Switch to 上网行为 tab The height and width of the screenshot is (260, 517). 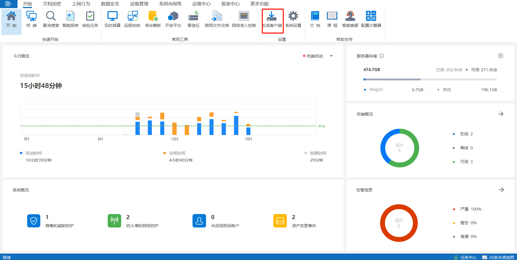[81, 4]
